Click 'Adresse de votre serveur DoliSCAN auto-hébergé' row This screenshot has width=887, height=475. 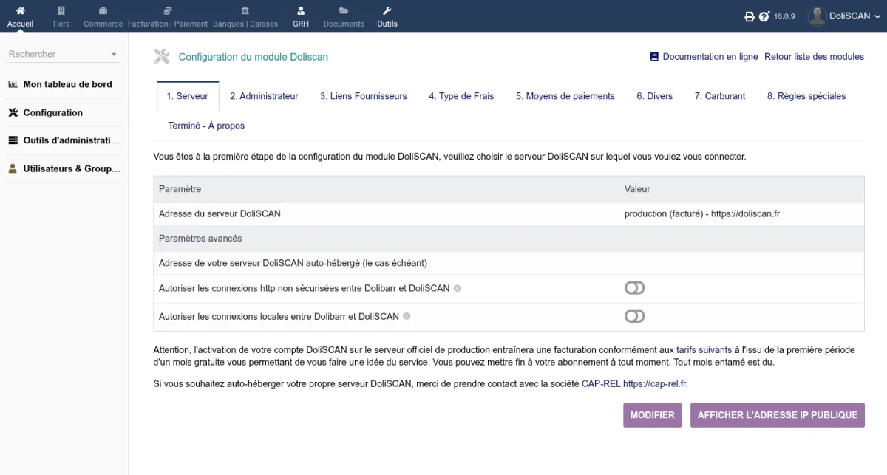click(509, 263)
